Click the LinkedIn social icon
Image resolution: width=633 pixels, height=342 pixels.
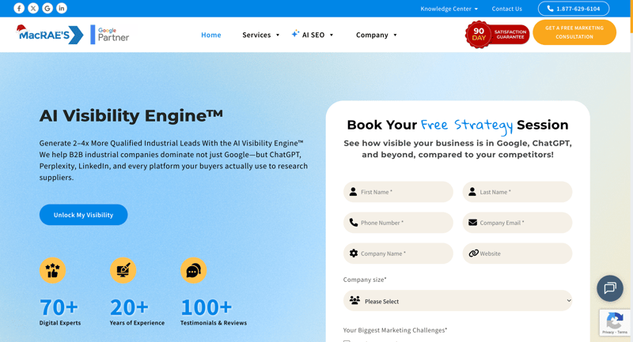pos(62,8)
